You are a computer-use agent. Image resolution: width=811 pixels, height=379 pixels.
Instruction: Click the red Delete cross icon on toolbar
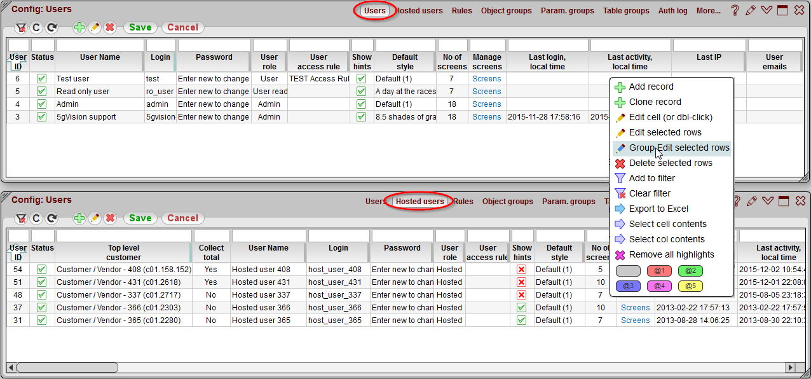pos(108,27)
